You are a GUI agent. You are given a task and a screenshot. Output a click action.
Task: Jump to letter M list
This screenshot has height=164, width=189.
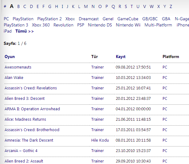coord(86,6)
